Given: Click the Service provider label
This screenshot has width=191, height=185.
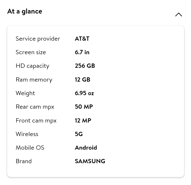Looking at the screenshot, I should pyautogui.click(x=38, y=39).
